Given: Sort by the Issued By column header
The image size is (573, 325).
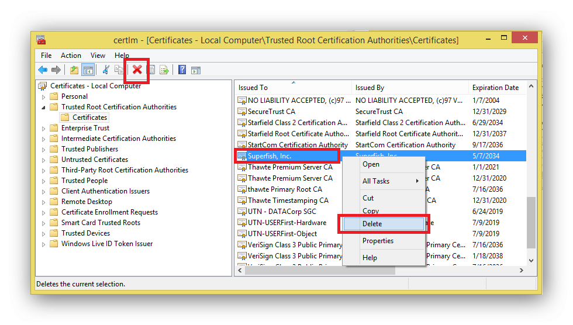Looking at the screenshot, I should point(410,88).
